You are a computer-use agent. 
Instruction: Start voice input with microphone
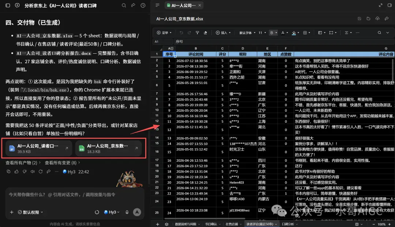[x=127, y=212]
